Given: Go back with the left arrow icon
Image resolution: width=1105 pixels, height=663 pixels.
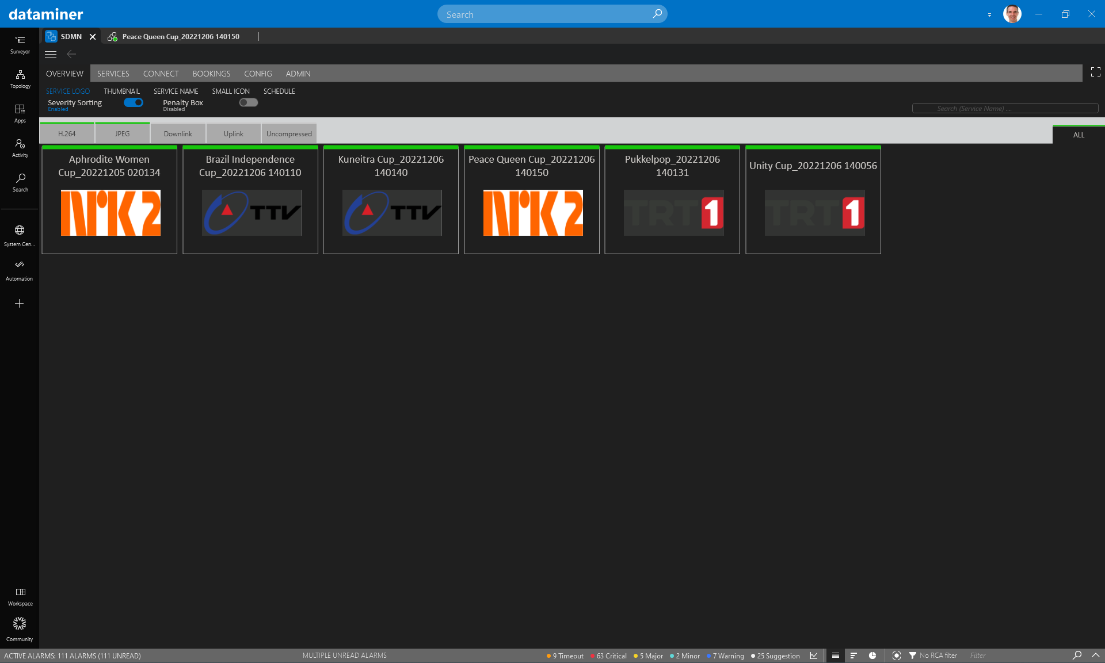Looking at the screenshot, I should point(71,54).
